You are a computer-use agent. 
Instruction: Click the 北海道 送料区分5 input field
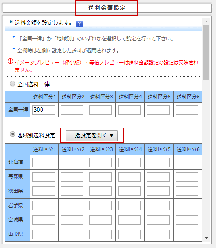pos(158,163)
